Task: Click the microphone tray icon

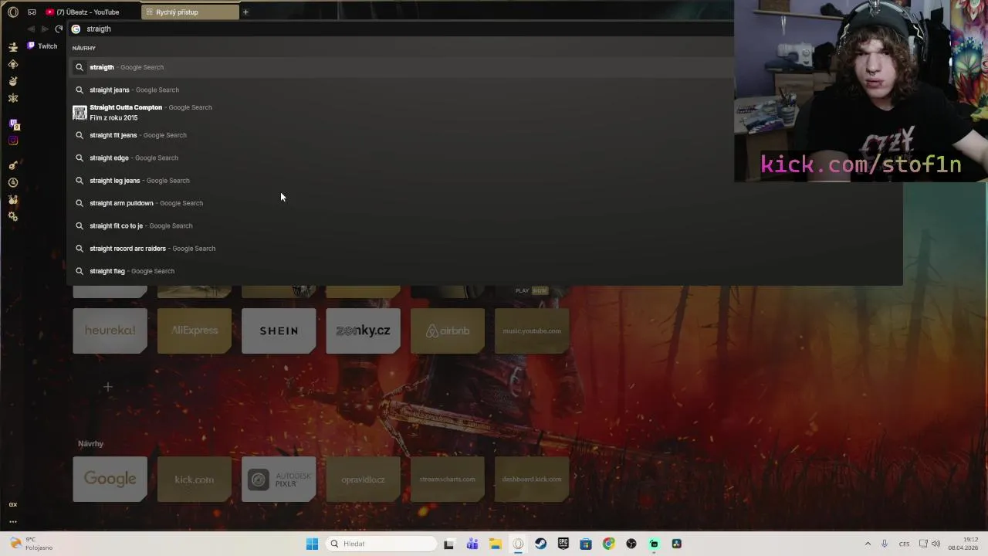Action: point(885,544)
